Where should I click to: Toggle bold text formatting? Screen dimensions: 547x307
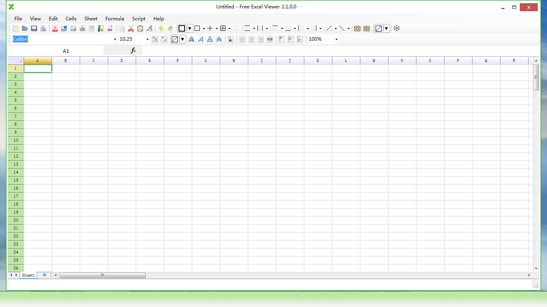pyautogui.click(x=191, y=39)
